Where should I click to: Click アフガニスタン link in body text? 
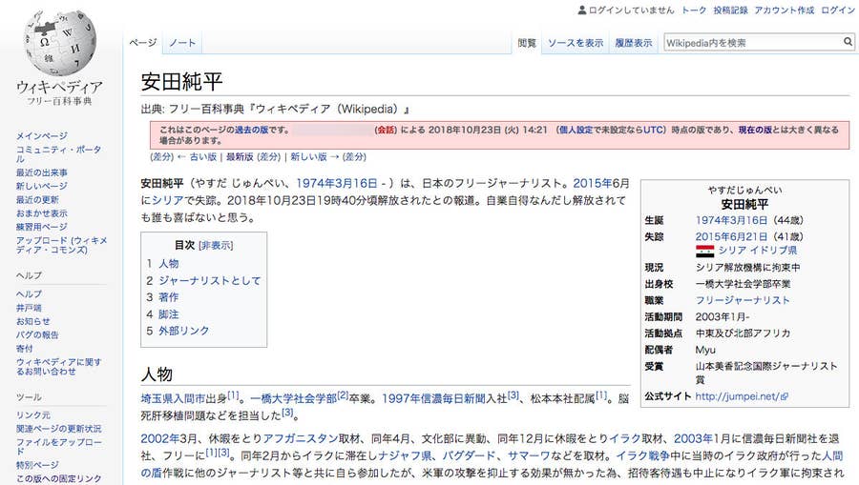pyautogui.click(x=301, y=439)
